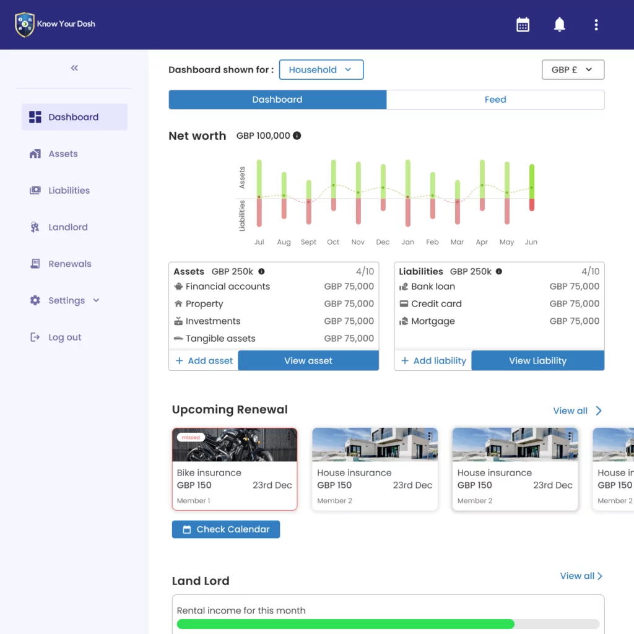Open the calendar icon in header
The image size is (634, 634).
(x=523, y=25)
